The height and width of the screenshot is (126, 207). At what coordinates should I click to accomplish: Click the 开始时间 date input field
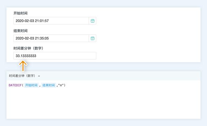pos(51,21)
